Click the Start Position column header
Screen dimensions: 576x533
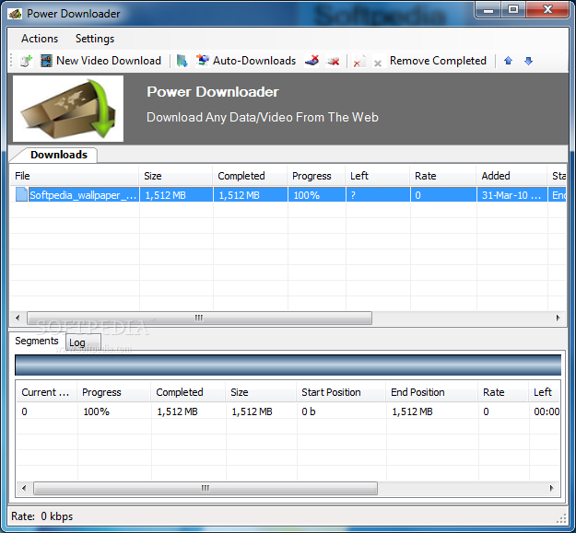(341, 392)
